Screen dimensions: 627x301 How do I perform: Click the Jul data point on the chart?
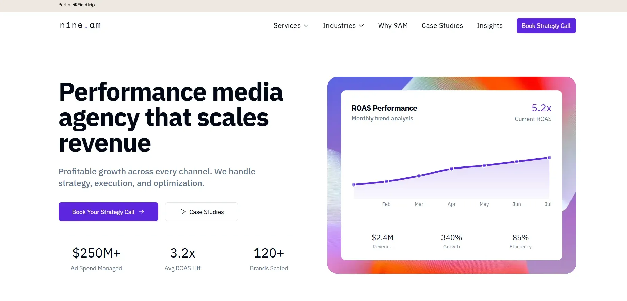[x=549, y=158]
